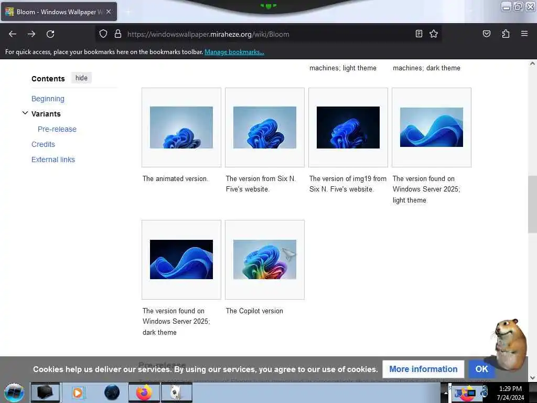
Task: Click More information on cookie banner
Action: point(423,369)
